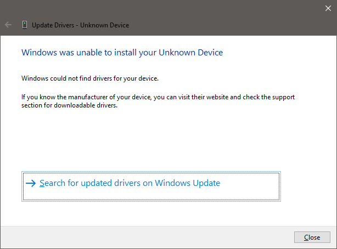The width and height of the screenshot is (337, 249).
Task: Click the words "Unknown Device" in the blue heading
Action: (190, 53)
